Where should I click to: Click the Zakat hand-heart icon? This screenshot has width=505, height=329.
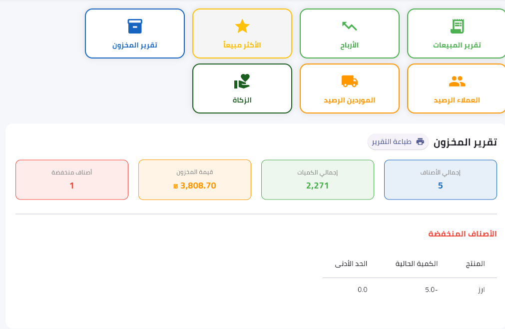click(x=242, y=80)
